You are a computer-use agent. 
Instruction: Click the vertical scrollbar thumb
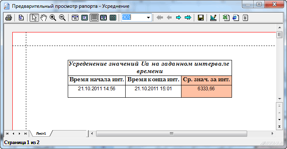click(279, 34)
